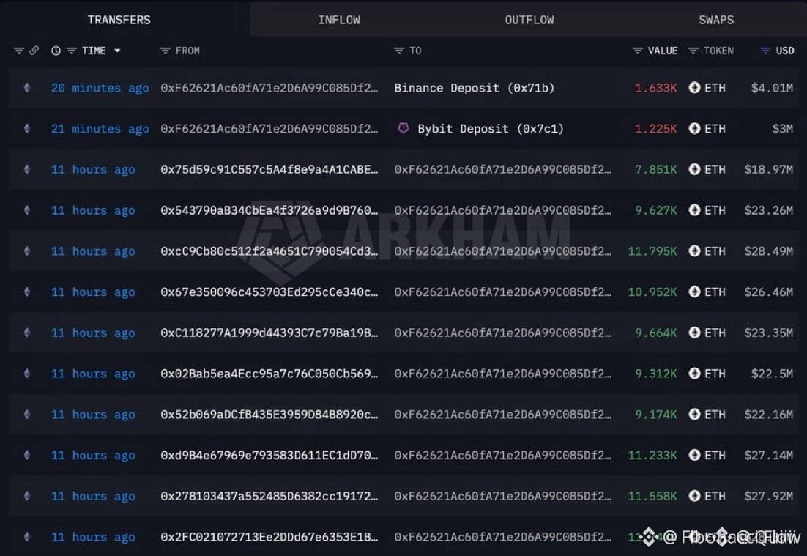Screen dimensions: 807x556
Task: Open the FROM address in the Bybit Deposit row
Action: click(269, 129)
